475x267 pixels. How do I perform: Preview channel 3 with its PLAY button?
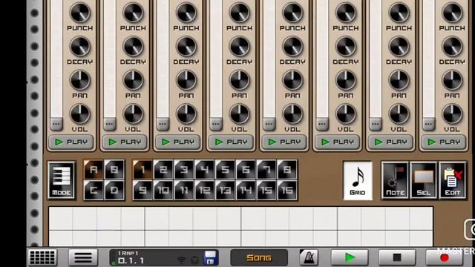coord(178,142)
